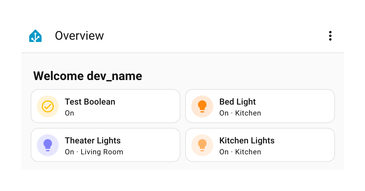The image size is (365, 191).
Task: Open Theater Lights via its title text
Action: tap(93, 141)
